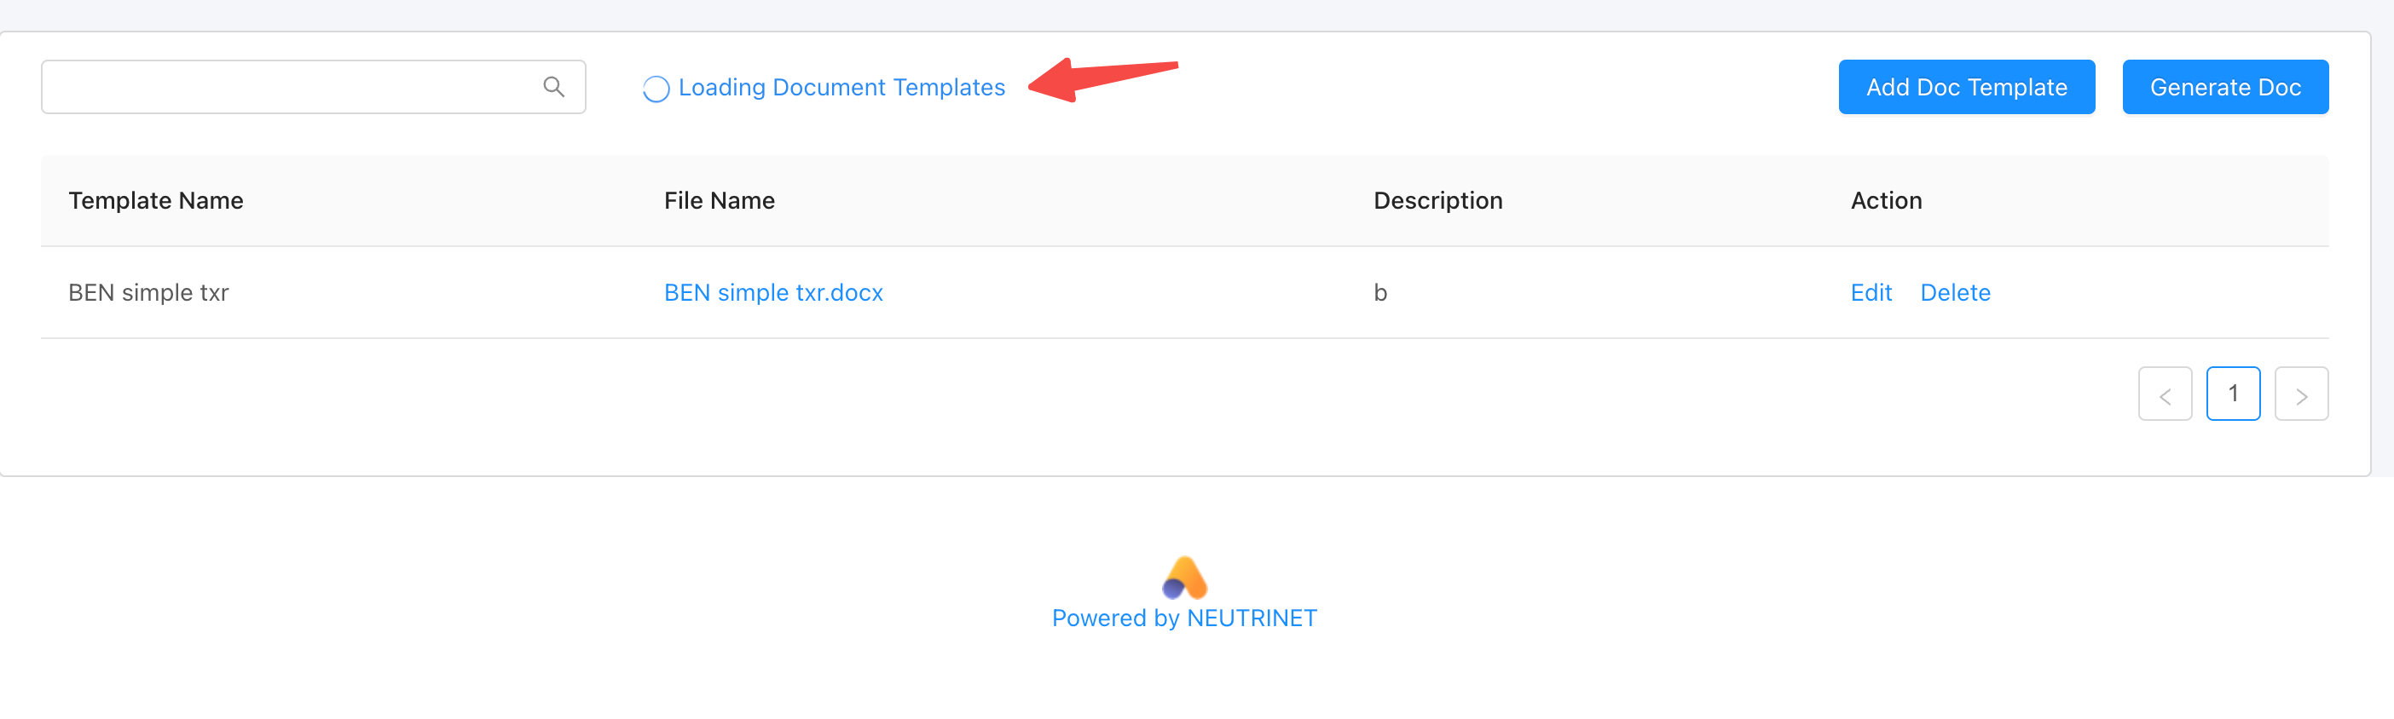The width and height of the screenshot is (2394, 719).
Task: Delete the BEN simple txr template
Action: 1955,292
